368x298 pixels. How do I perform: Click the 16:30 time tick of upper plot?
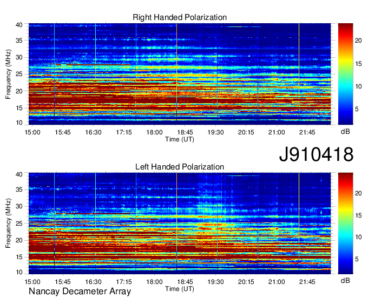tap(93, 132)
